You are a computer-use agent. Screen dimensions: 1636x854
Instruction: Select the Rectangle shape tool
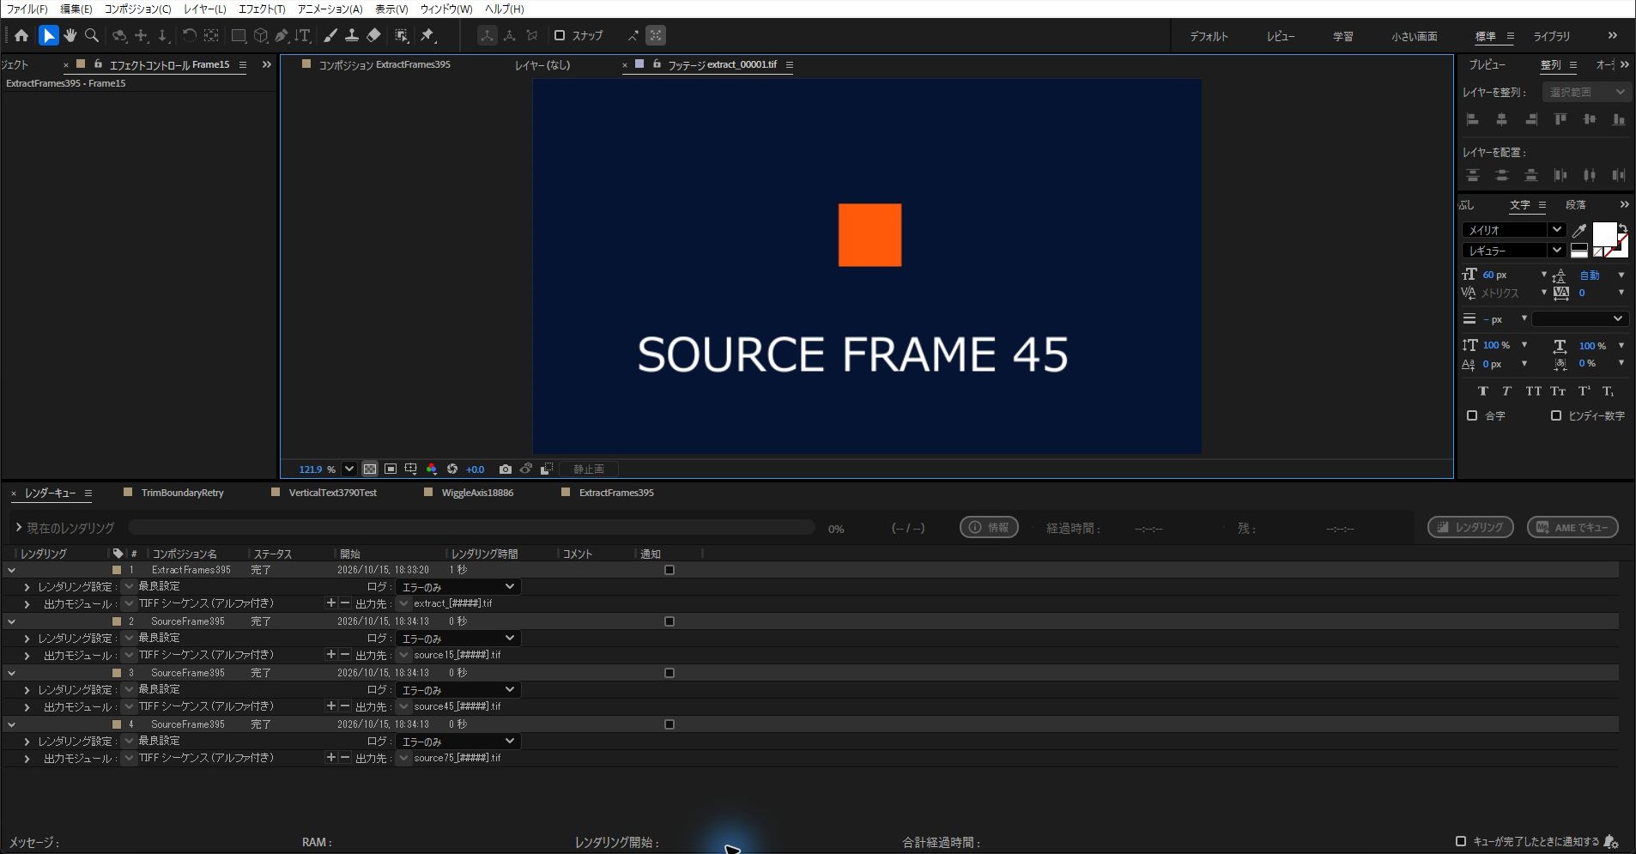(x=239, y=35)
